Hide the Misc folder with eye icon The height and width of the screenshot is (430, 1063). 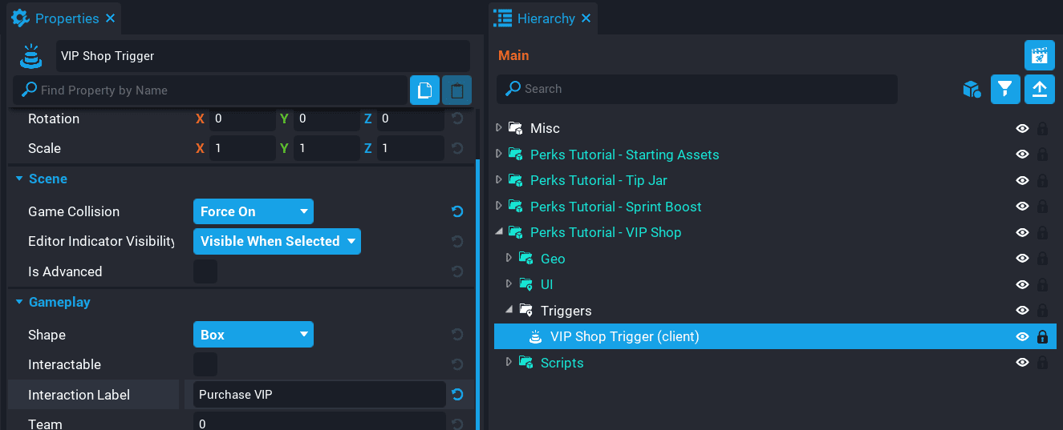[1022, 128]
